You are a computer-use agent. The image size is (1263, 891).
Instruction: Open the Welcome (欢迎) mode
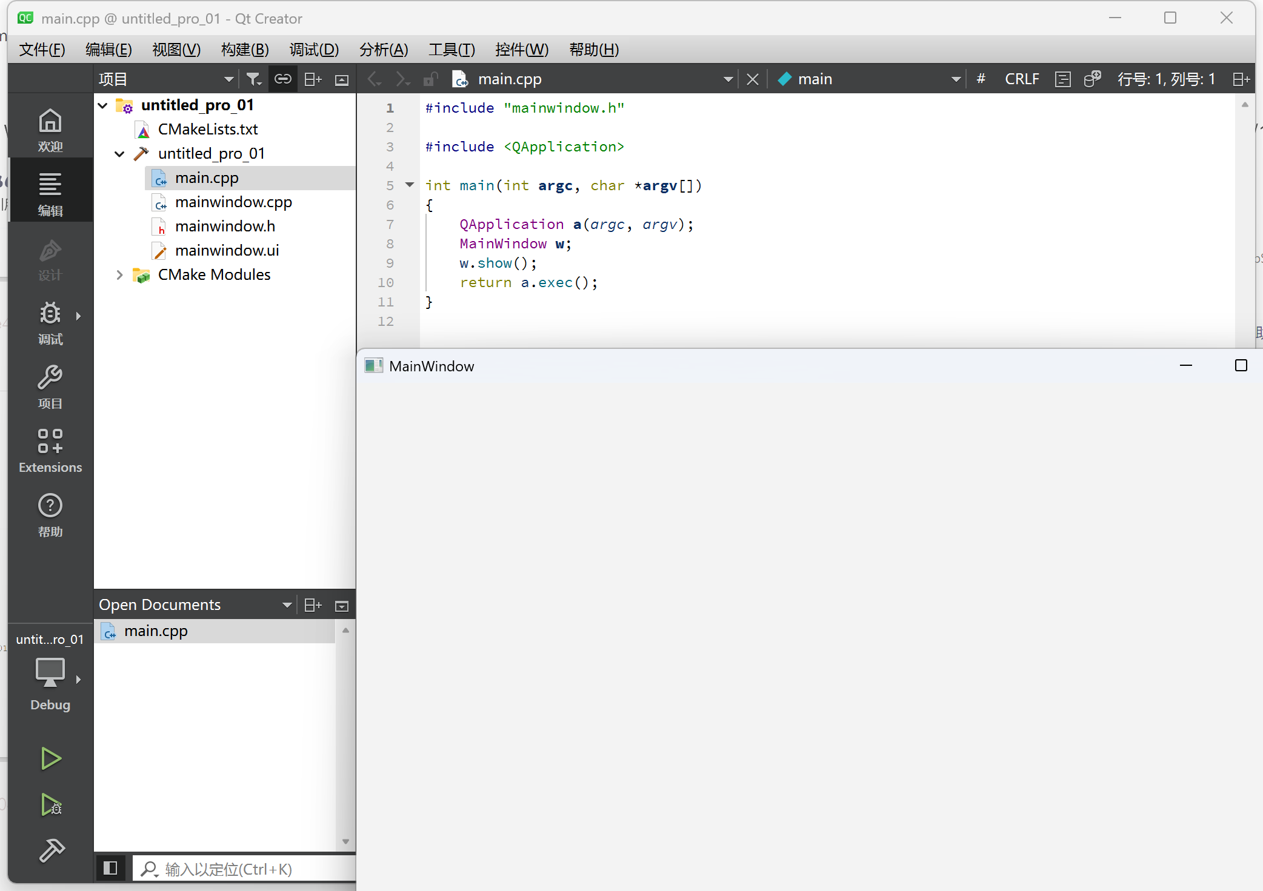[x=50, y=130]
